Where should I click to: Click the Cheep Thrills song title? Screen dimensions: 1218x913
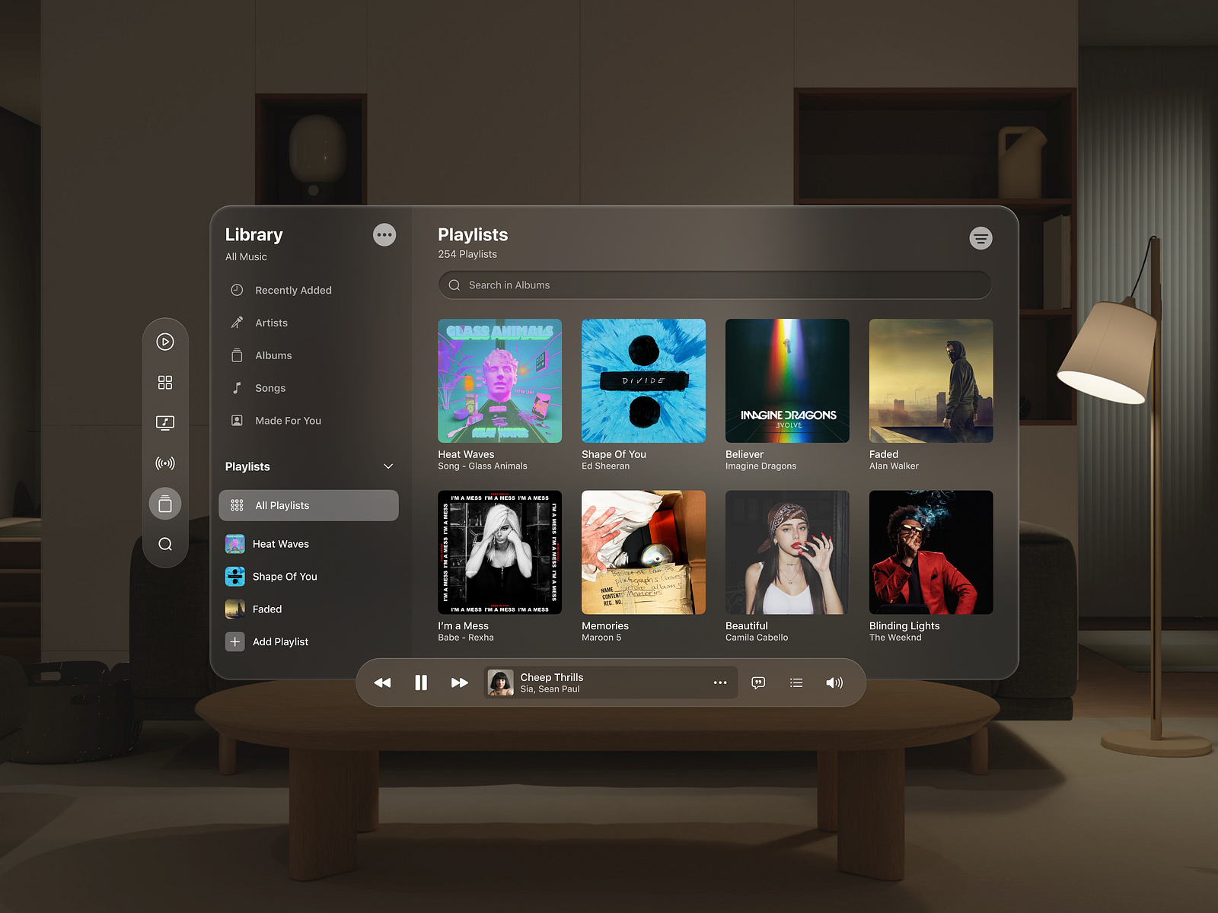tap(551, 677)
